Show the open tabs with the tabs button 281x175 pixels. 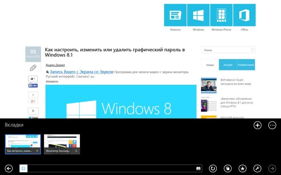pyautogui.click(x=228, y=168)
